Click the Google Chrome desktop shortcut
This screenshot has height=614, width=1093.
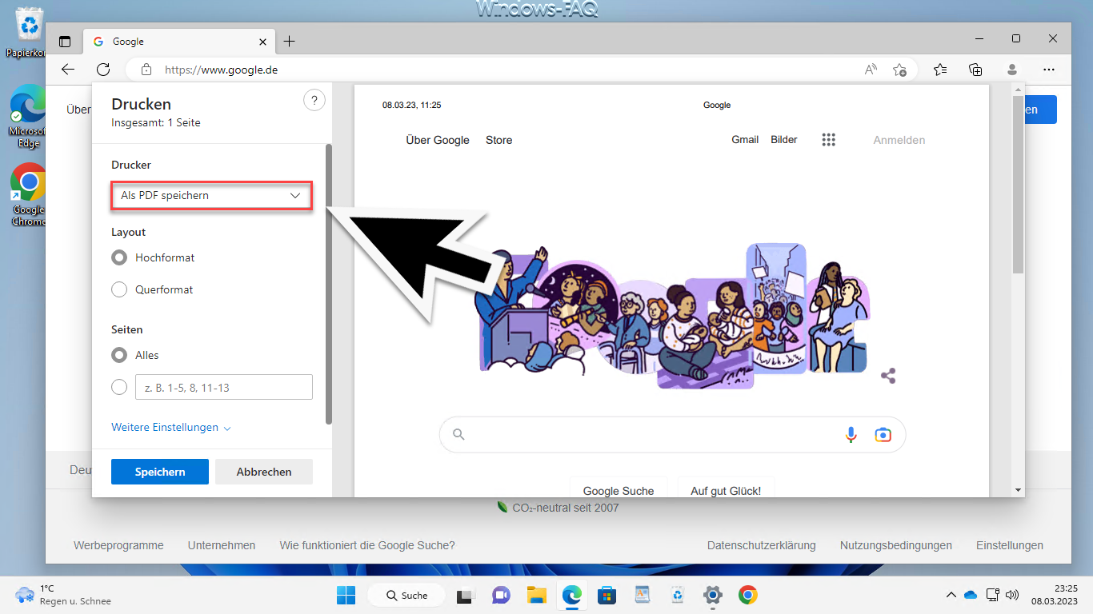[x=29, y=195]
